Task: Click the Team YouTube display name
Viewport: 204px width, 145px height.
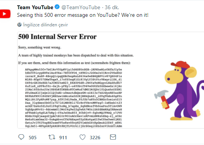Action: coord(35,7)
